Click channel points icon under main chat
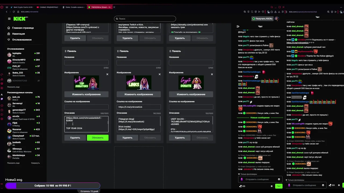 [x=242, y=186]
